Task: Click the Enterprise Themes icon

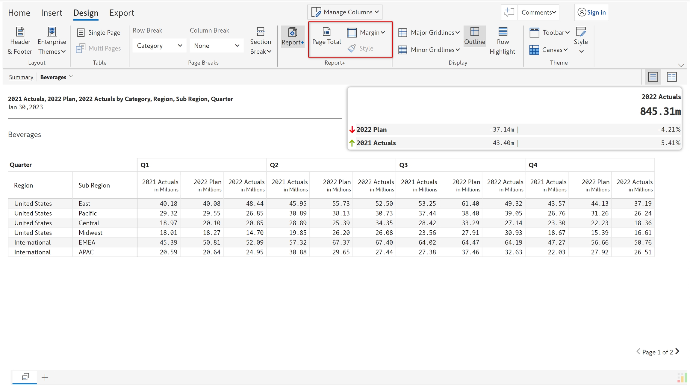Action: (x=52, y=32)
